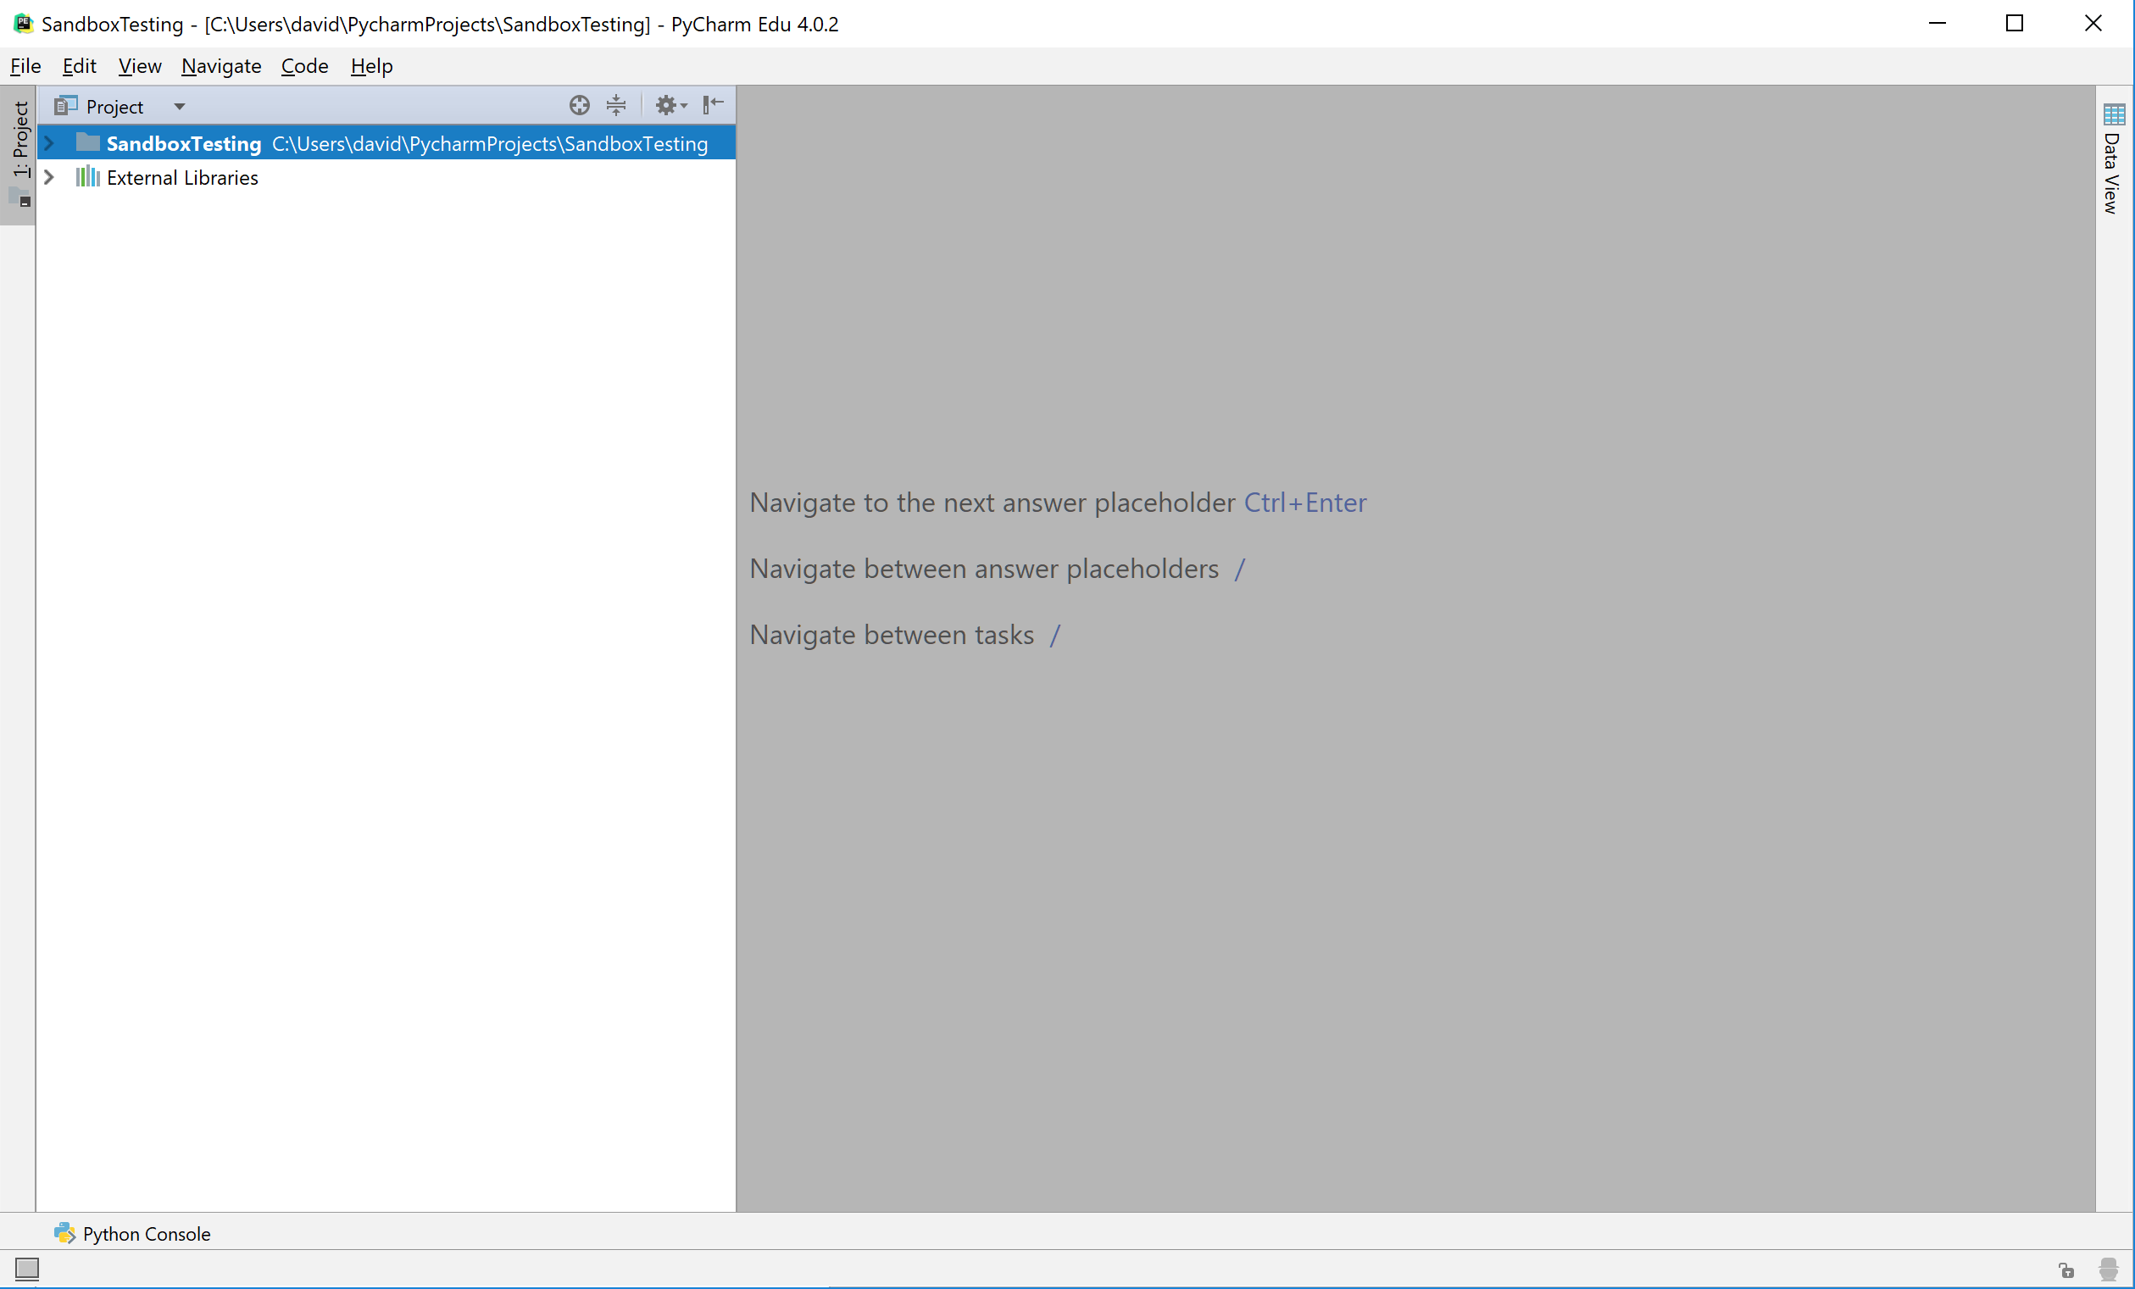The width and height of the screenshot is (2135, 1289).
Task: Click the lock icon in status bar
Action: [x=2066, y=1270]
